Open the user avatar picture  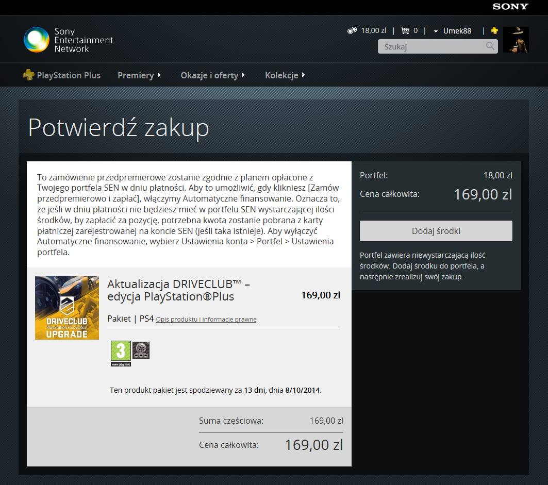point(516,40)
